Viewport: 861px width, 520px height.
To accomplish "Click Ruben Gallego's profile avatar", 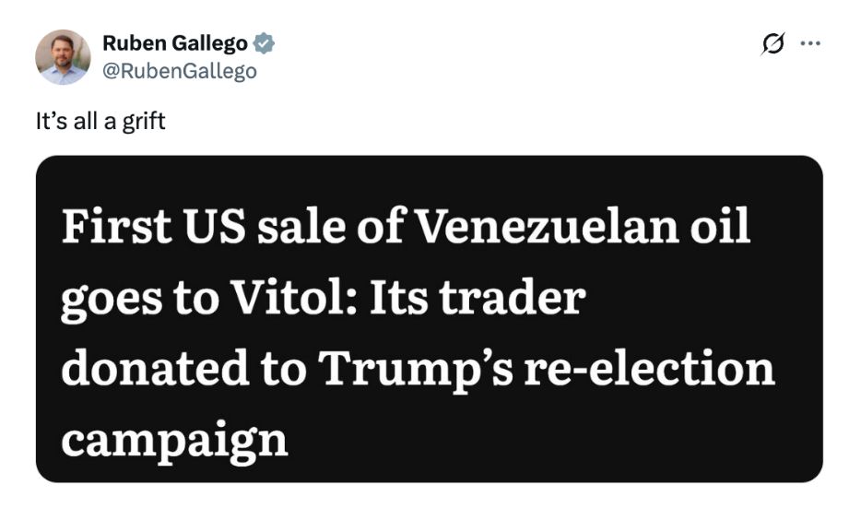I will 64,57.
